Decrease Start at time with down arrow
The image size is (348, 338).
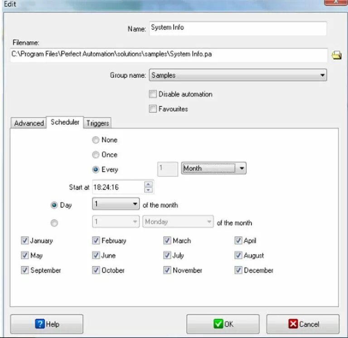tap(149, 190)
